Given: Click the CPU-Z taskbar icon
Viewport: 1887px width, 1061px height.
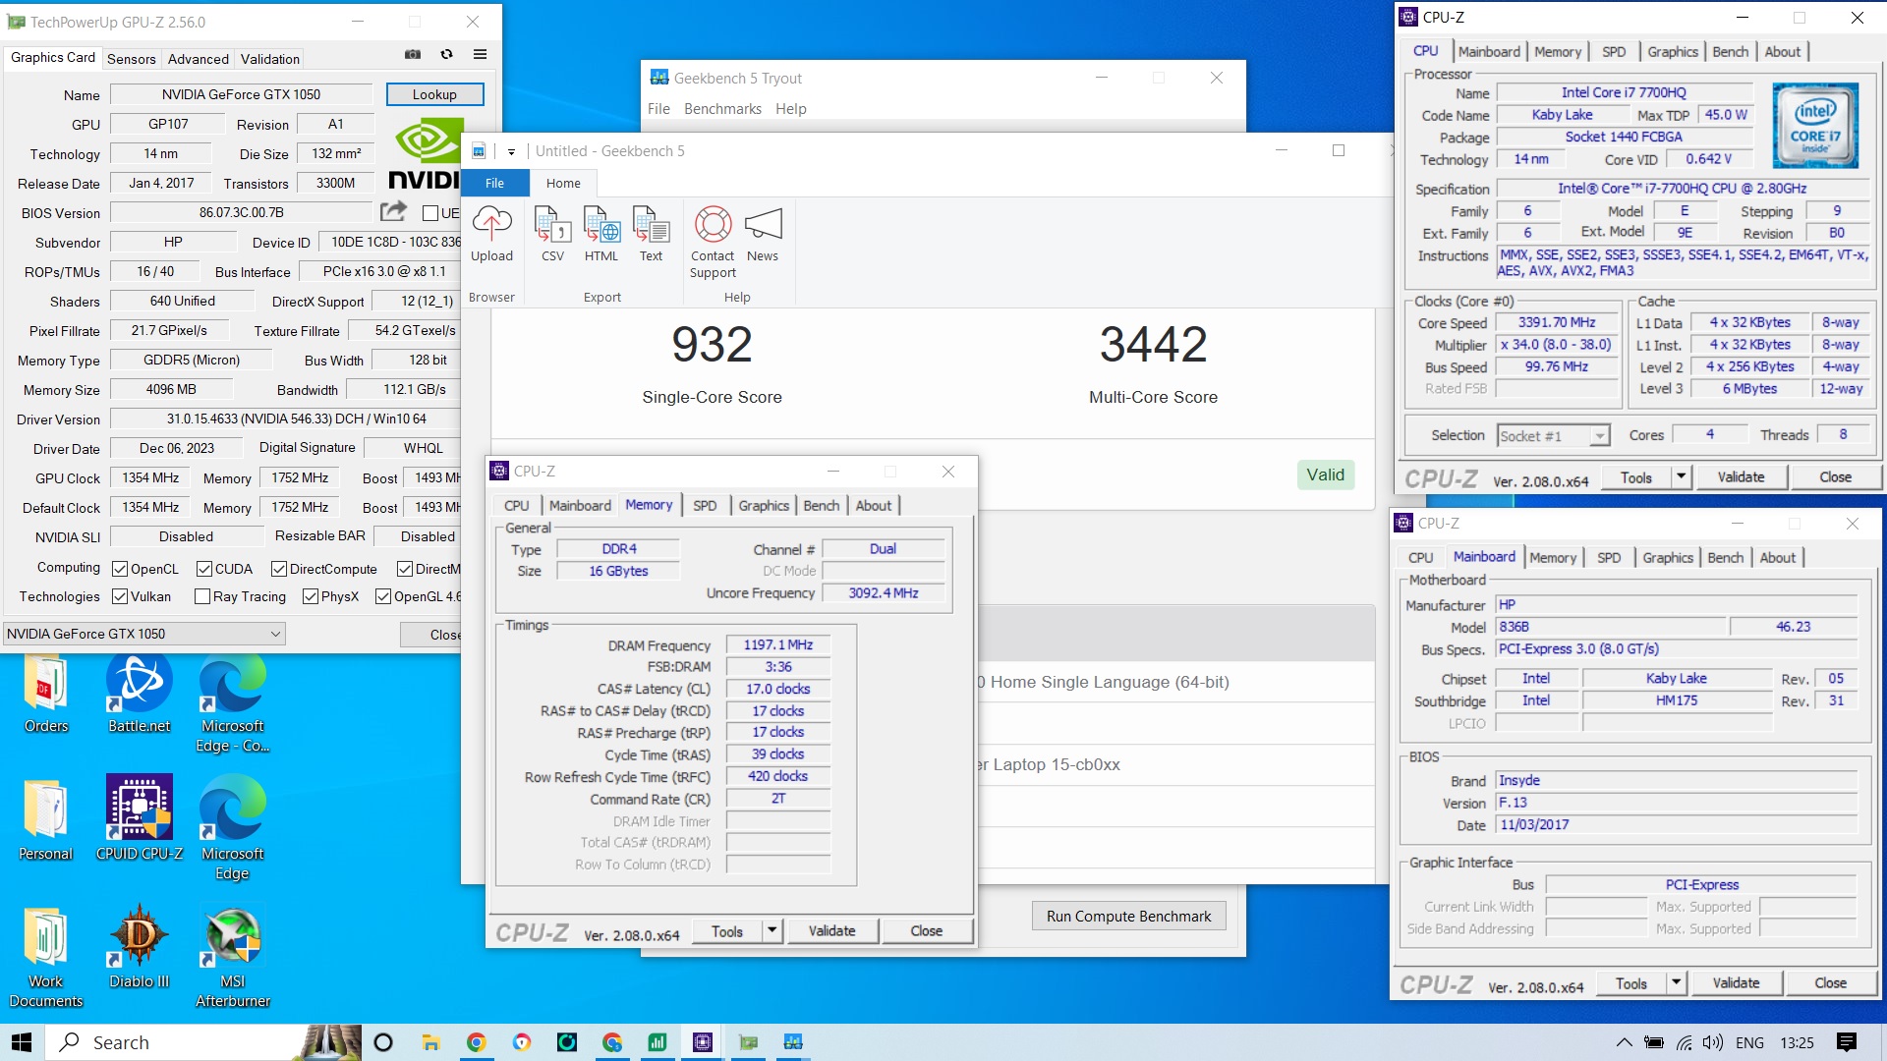Looking at the screenshot, I should coord(703,1042).
